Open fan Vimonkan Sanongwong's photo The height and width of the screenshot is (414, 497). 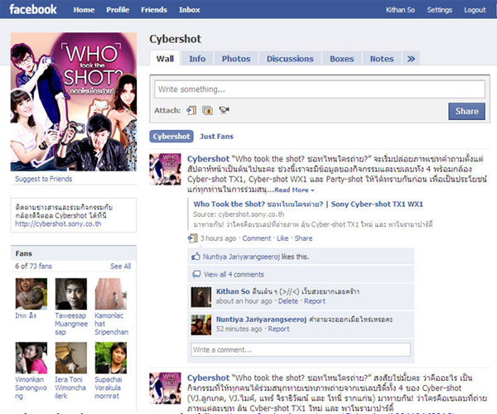(x=31, y=358)
